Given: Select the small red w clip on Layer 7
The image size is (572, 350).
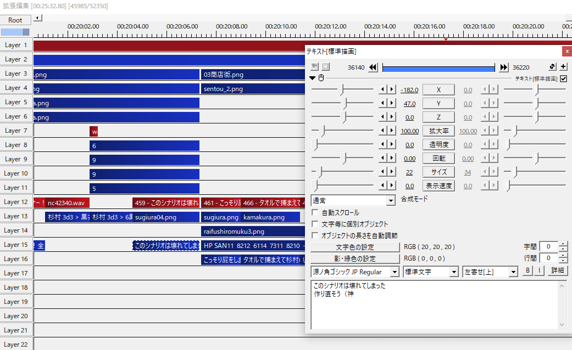Looking at the screenshot, I should tap(94, 132).
